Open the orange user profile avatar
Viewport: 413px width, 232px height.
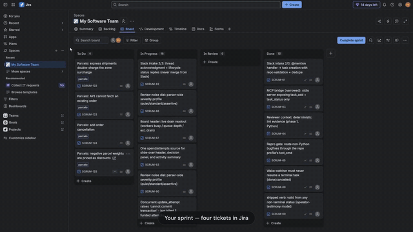click(408, 5)
